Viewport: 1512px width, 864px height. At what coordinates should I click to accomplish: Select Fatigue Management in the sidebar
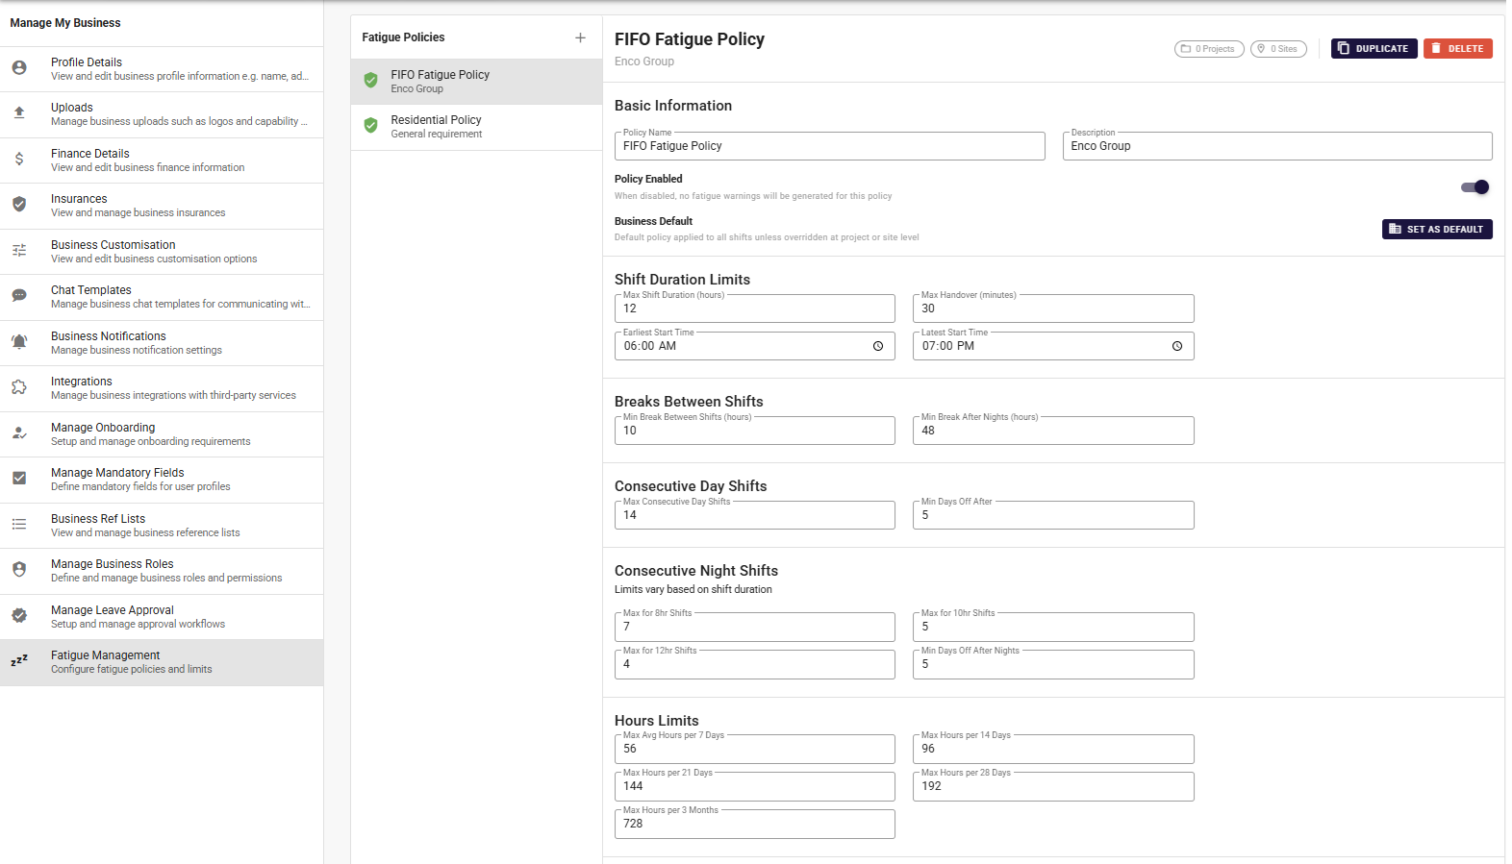tap(162, 662)
